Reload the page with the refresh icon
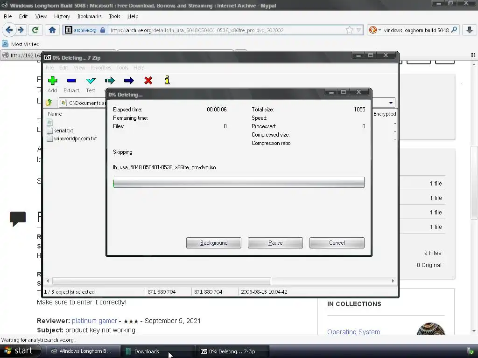The image size is (478, 358). 35,30
